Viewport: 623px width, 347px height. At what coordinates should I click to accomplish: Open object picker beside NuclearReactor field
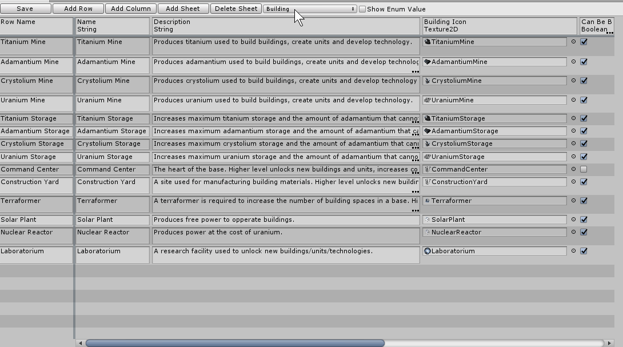click(573, 232)
